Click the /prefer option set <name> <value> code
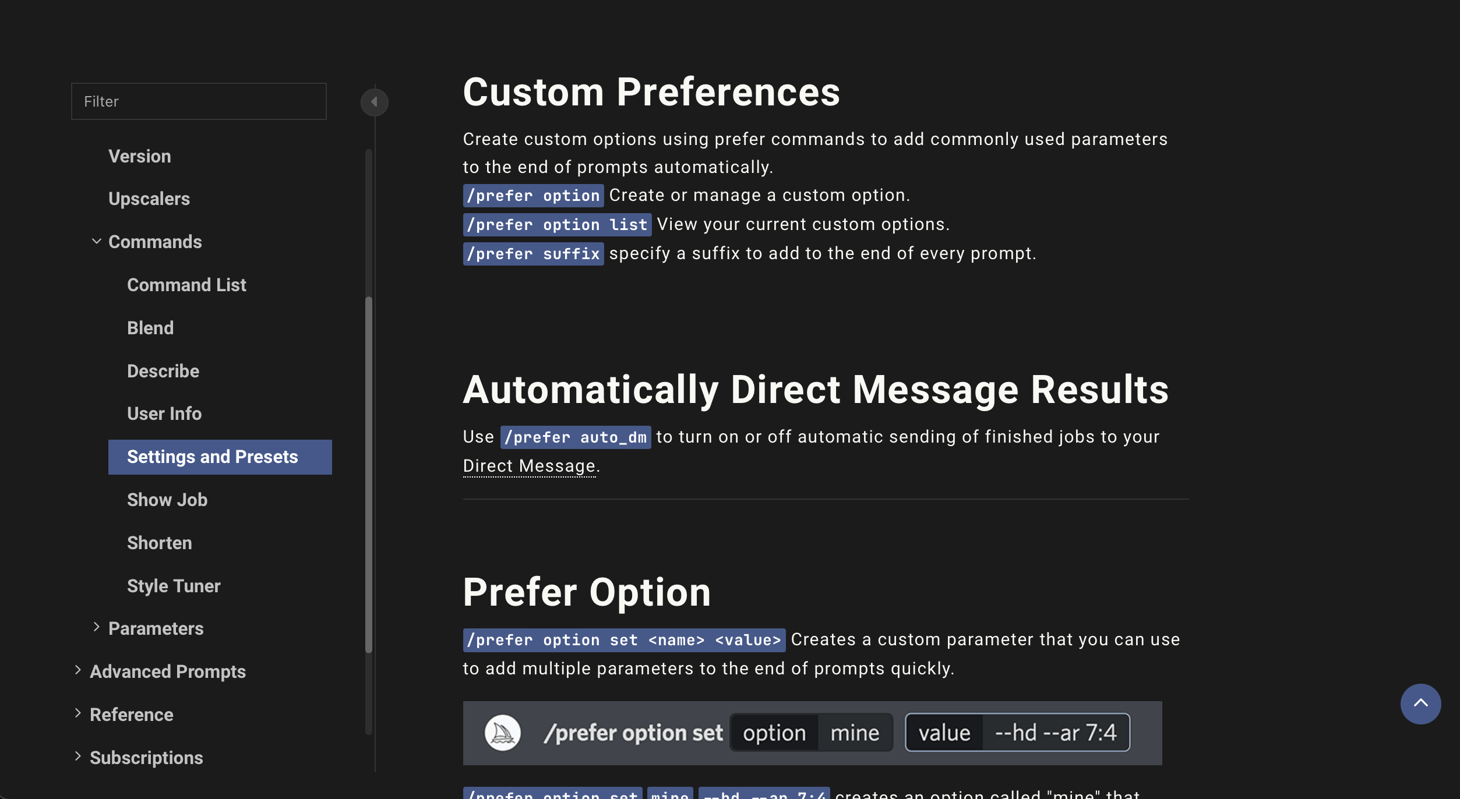The height and width of the screenshot is (799, 1460). 624,639
